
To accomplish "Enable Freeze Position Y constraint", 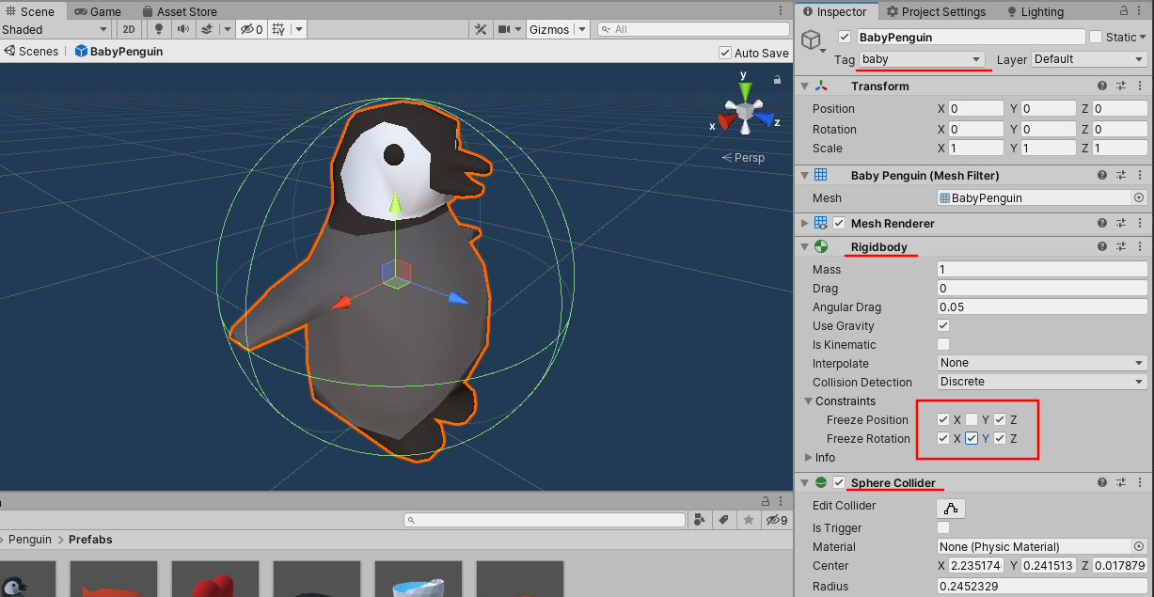I will 972,419.
